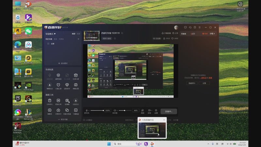Click the user avatar in the title bar
Image resolution: width=261 pixels, height=147 pixels.
tap(176, 27)
